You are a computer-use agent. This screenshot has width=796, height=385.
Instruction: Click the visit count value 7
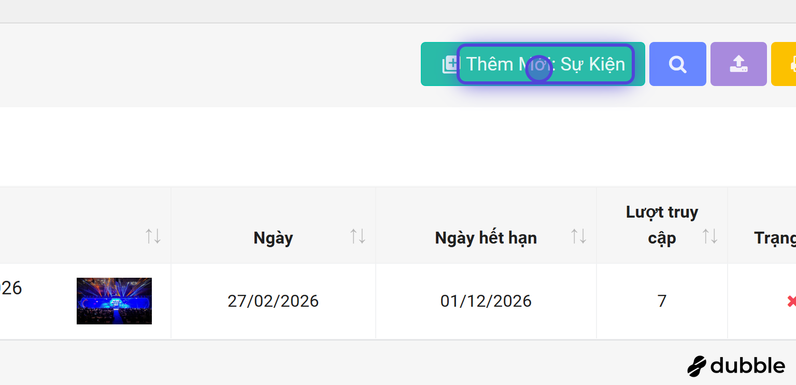[x=662, y=301]
